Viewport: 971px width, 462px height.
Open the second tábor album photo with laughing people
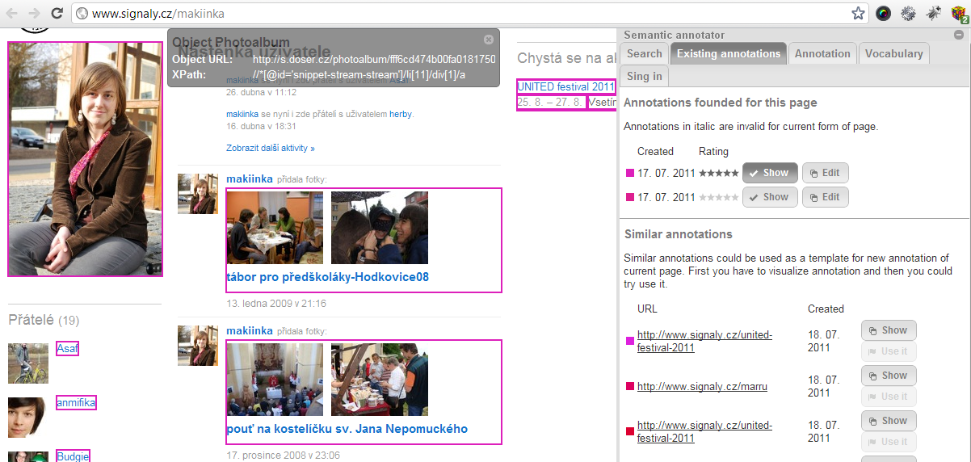pyautogui.click(x=380, y=228)
